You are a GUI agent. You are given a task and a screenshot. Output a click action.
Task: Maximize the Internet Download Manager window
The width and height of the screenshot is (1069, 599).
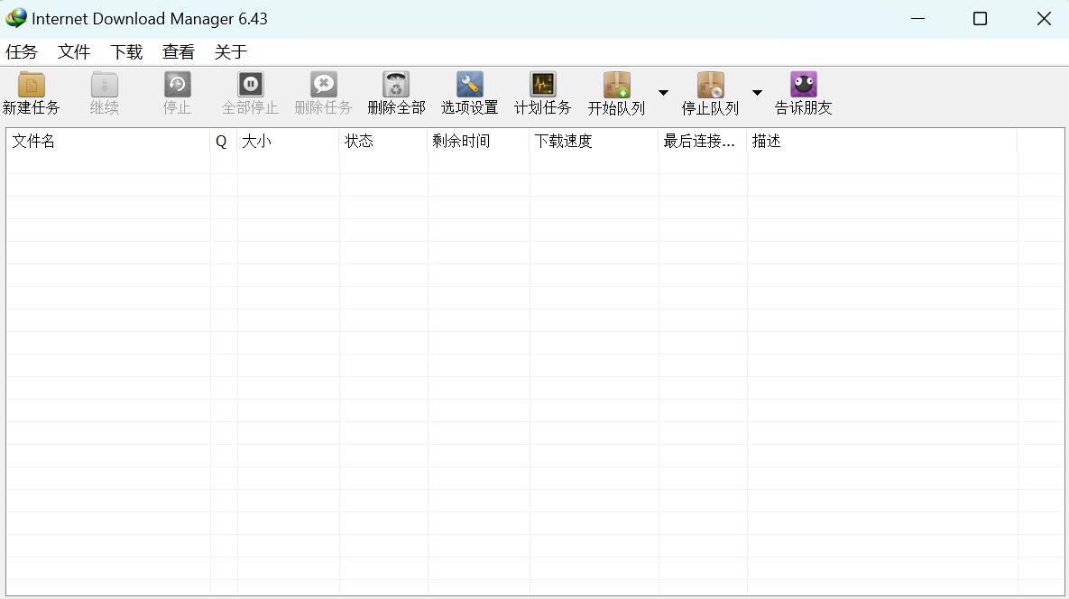click(980, 18)
